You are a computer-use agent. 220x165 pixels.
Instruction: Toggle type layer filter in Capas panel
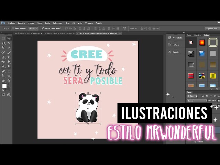211,96
